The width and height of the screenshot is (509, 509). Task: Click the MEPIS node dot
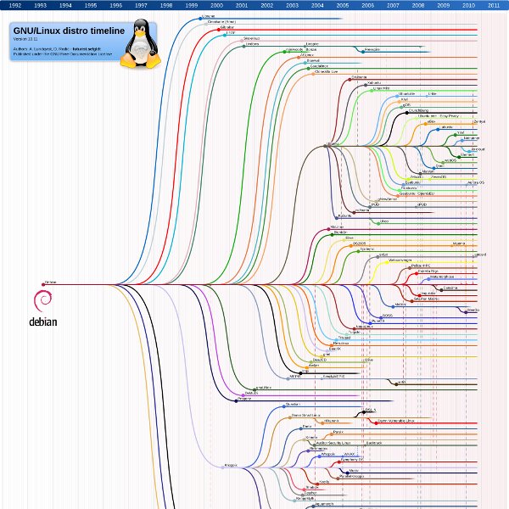288,379
